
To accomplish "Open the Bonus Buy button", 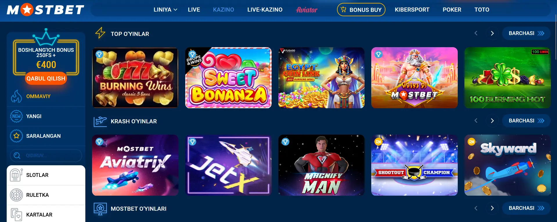I will (361, 10).
